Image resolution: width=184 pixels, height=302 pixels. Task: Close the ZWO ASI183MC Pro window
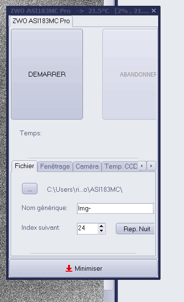(153, 11)
